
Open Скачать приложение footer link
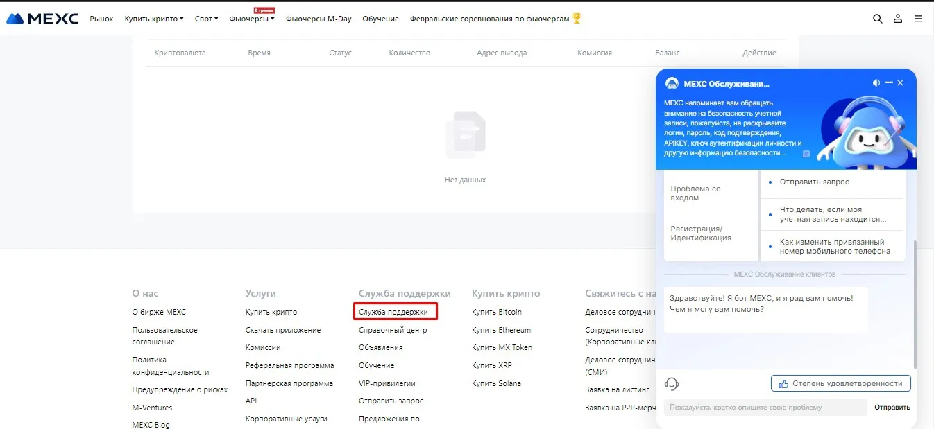click(283, 330)
